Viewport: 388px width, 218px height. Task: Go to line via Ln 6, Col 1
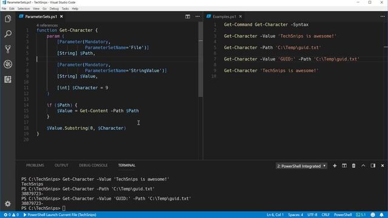tap(275, 215)
